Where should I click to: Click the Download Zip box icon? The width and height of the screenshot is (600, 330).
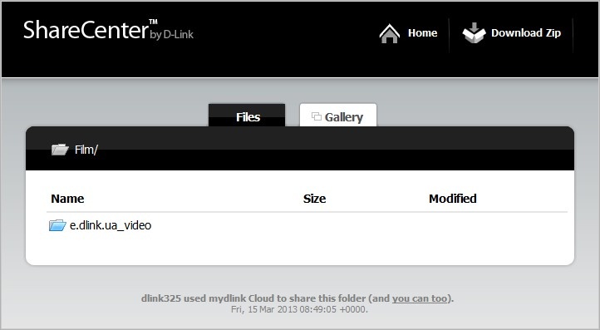pos(474,33)
